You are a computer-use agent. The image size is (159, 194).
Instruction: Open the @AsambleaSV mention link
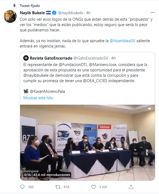click(x=122, y=41)
